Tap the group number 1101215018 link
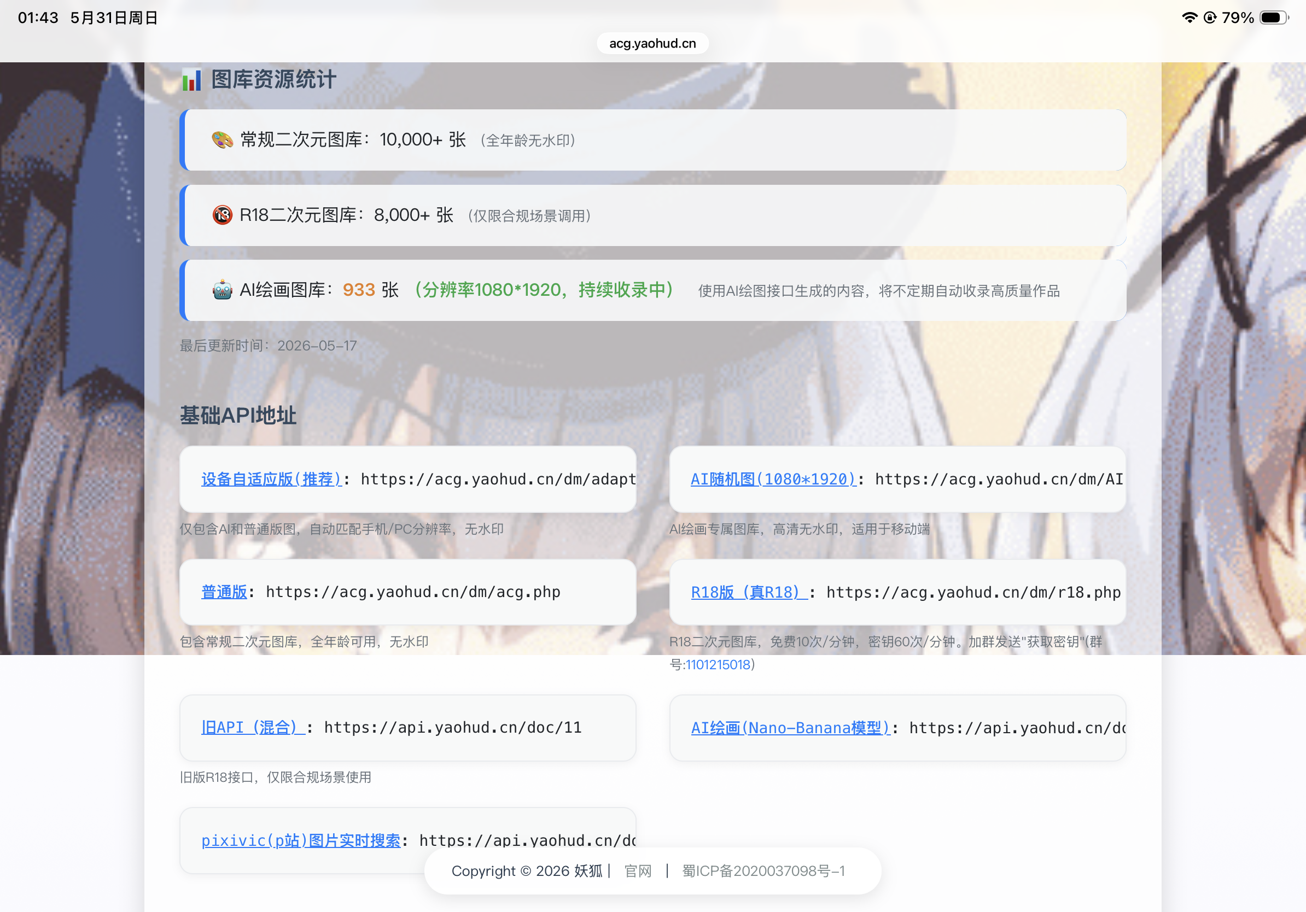The height and width of the screenshot is (912, 1306). coord(718,665)
